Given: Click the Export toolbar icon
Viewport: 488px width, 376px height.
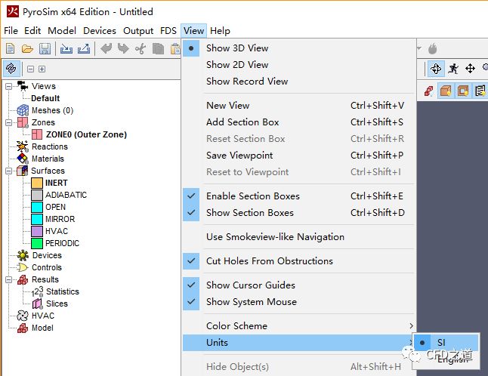Looking at the screenshot, I should pos(83,49).
